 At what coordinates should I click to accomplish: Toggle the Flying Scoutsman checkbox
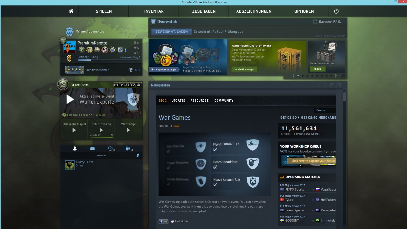click(215, 149)
